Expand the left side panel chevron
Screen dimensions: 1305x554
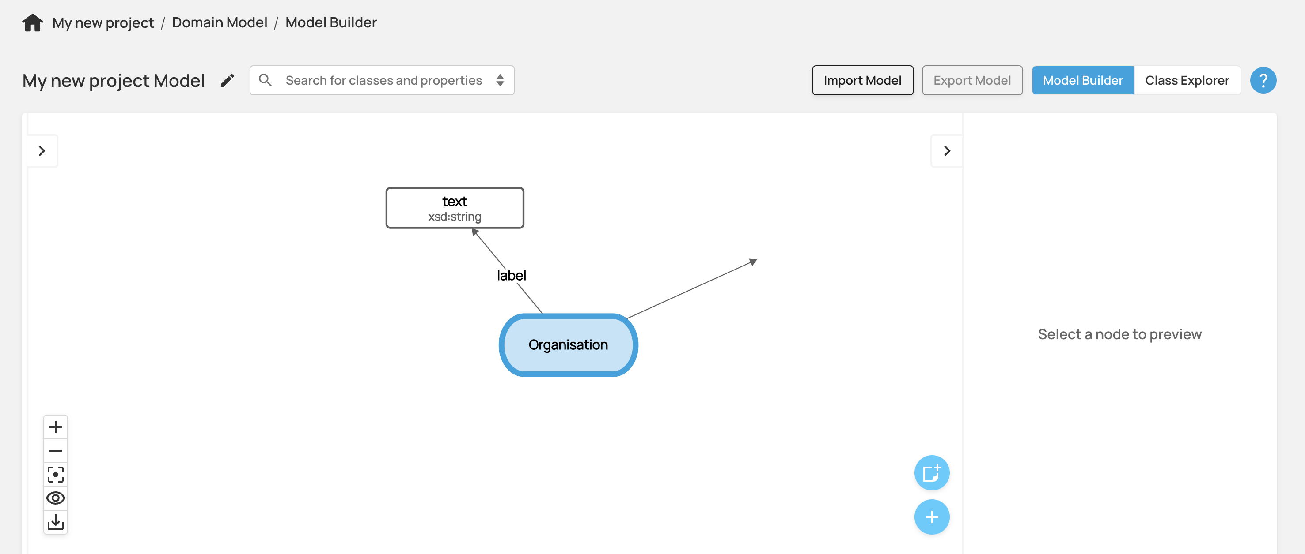pyautogui.click(x=42, y=151)
